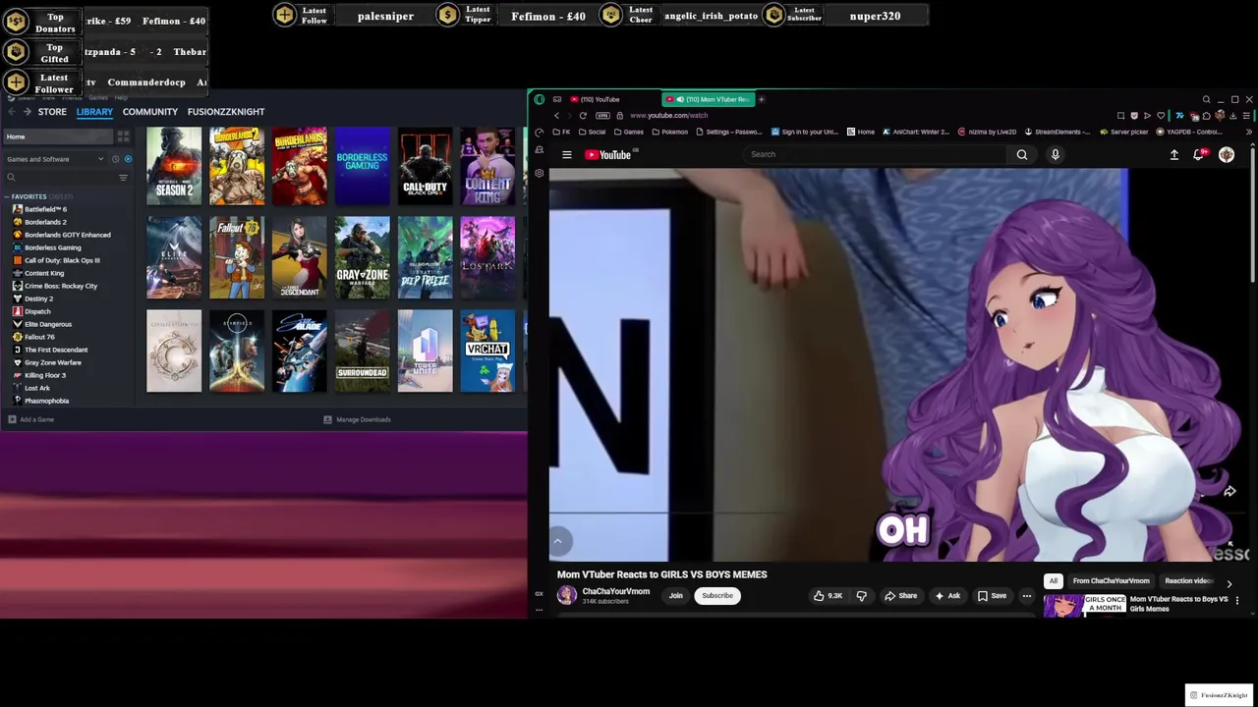Click the bookmark heart icon in address bar
The height and width of the screenshot is (707, 1258).
click(x=1161, y=116)
